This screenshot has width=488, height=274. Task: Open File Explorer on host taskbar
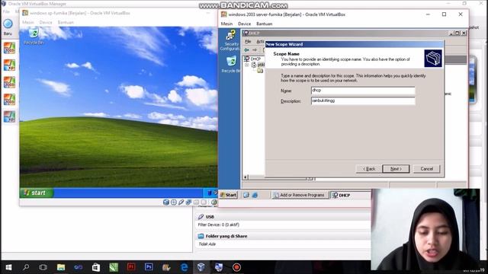click(61, 267)
